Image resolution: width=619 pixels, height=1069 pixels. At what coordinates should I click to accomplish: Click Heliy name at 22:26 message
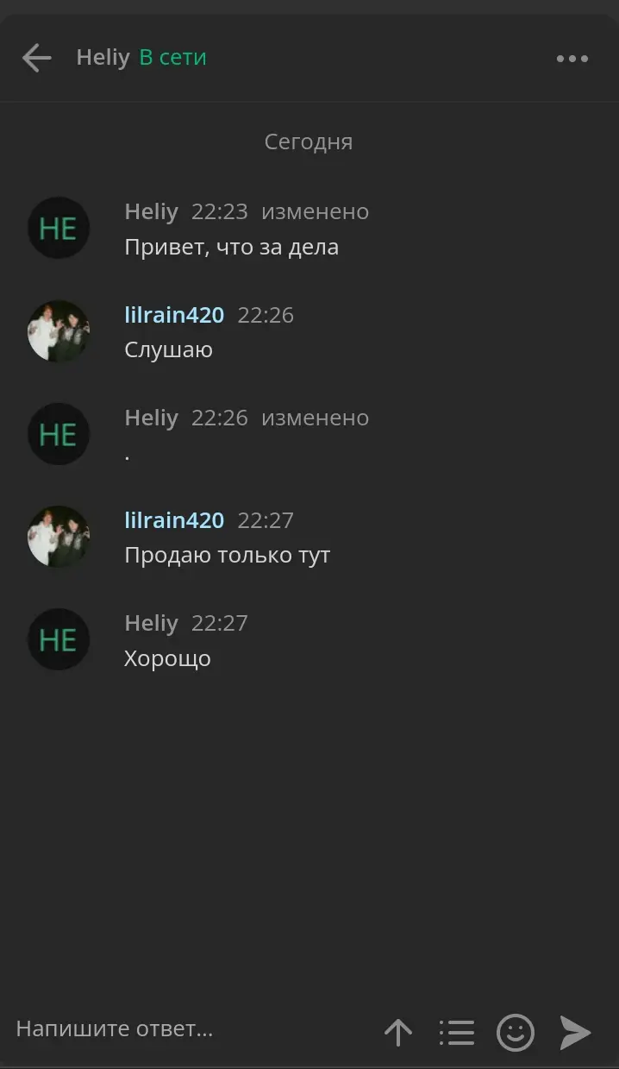coord(151,418)
